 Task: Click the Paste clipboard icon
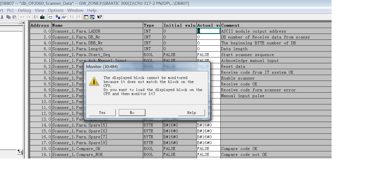click(x=14, y=17)
